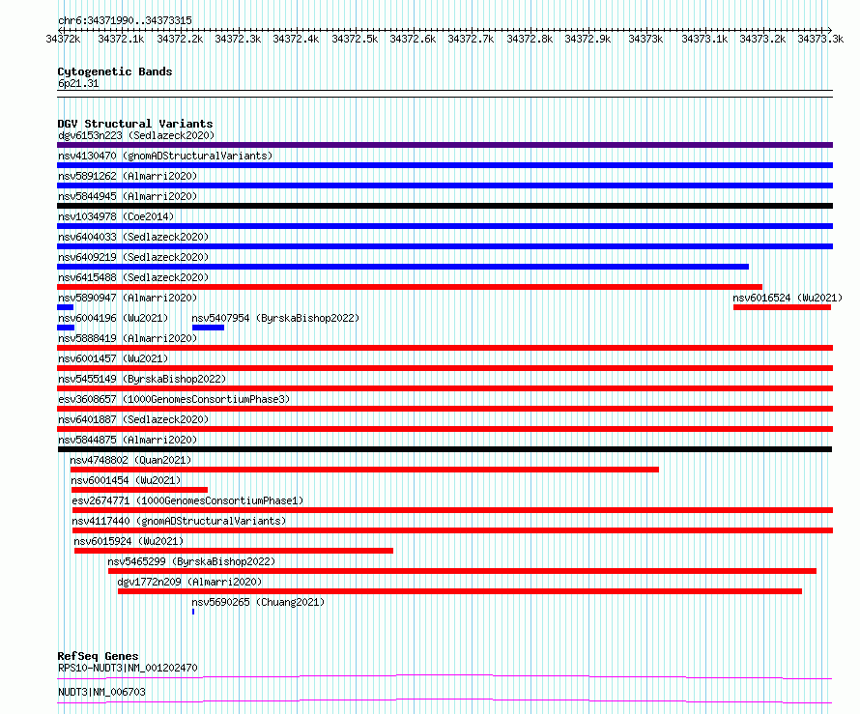Viewport: 860px width, 714px height.
Task: Click the 34372.5k ruler tick label
Action: click(355, 39)
